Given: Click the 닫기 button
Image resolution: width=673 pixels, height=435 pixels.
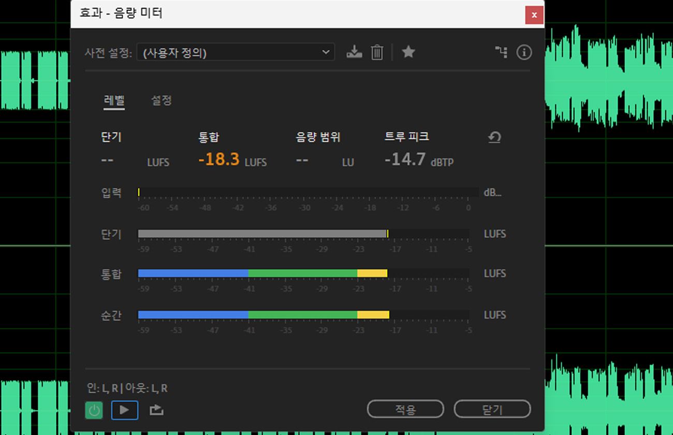Looking at the screenshot, I should tap(492, 409).
